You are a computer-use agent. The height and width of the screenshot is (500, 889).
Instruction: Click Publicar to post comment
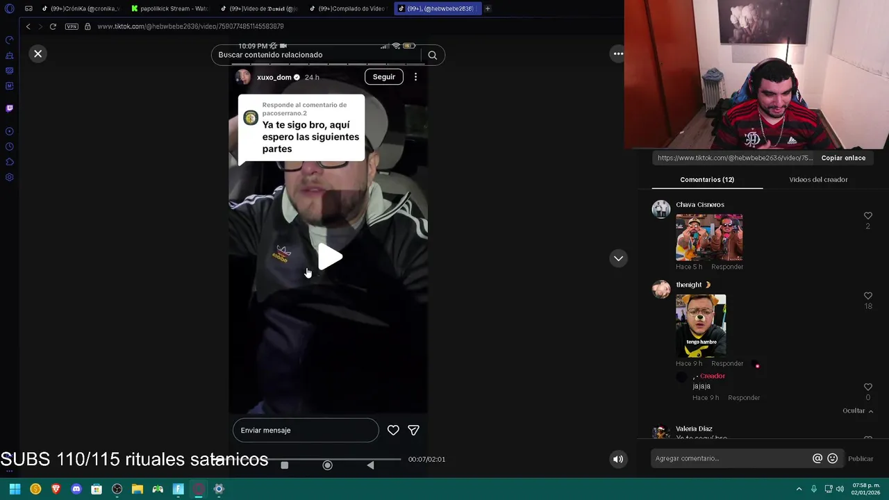coord(861,458)
